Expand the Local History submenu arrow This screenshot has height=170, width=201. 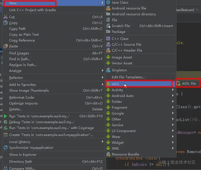103,141
